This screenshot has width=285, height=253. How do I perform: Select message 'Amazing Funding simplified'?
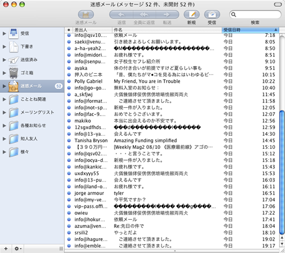coord(172,140)
